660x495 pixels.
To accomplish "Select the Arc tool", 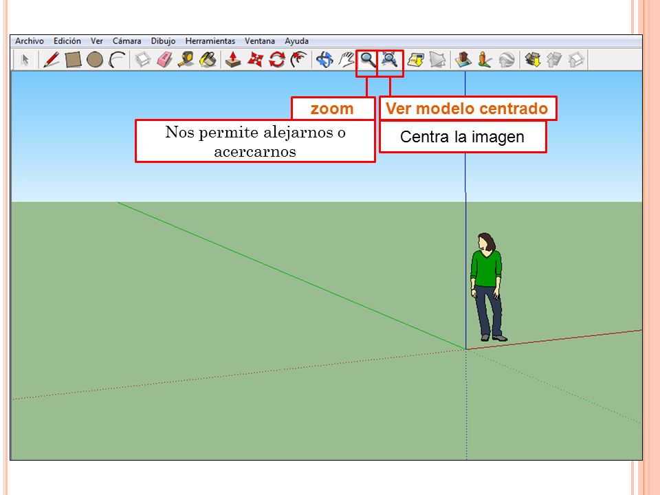I will point(117,60).
